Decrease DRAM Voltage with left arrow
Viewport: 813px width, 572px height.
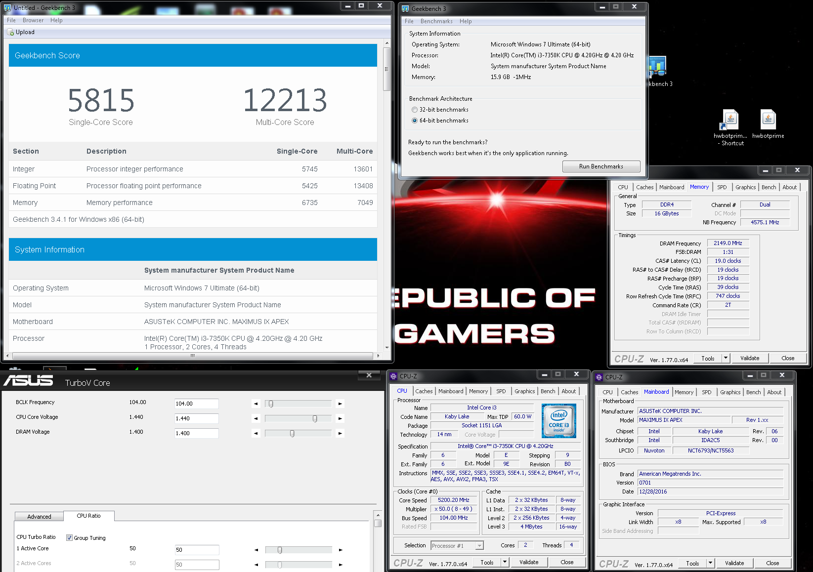click(x=256, y=433)
